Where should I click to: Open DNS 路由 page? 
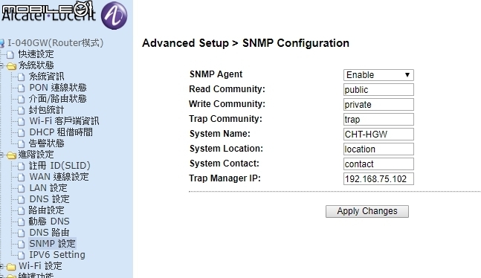click(x=49, y=233)
